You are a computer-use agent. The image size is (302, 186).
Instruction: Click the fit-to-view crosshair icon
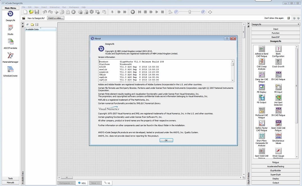(x=210, y=12)
